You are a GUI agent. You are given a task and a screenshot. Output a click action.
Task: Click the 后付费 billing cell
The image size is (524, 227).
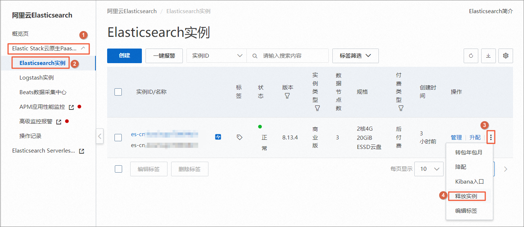click(399, 138)
